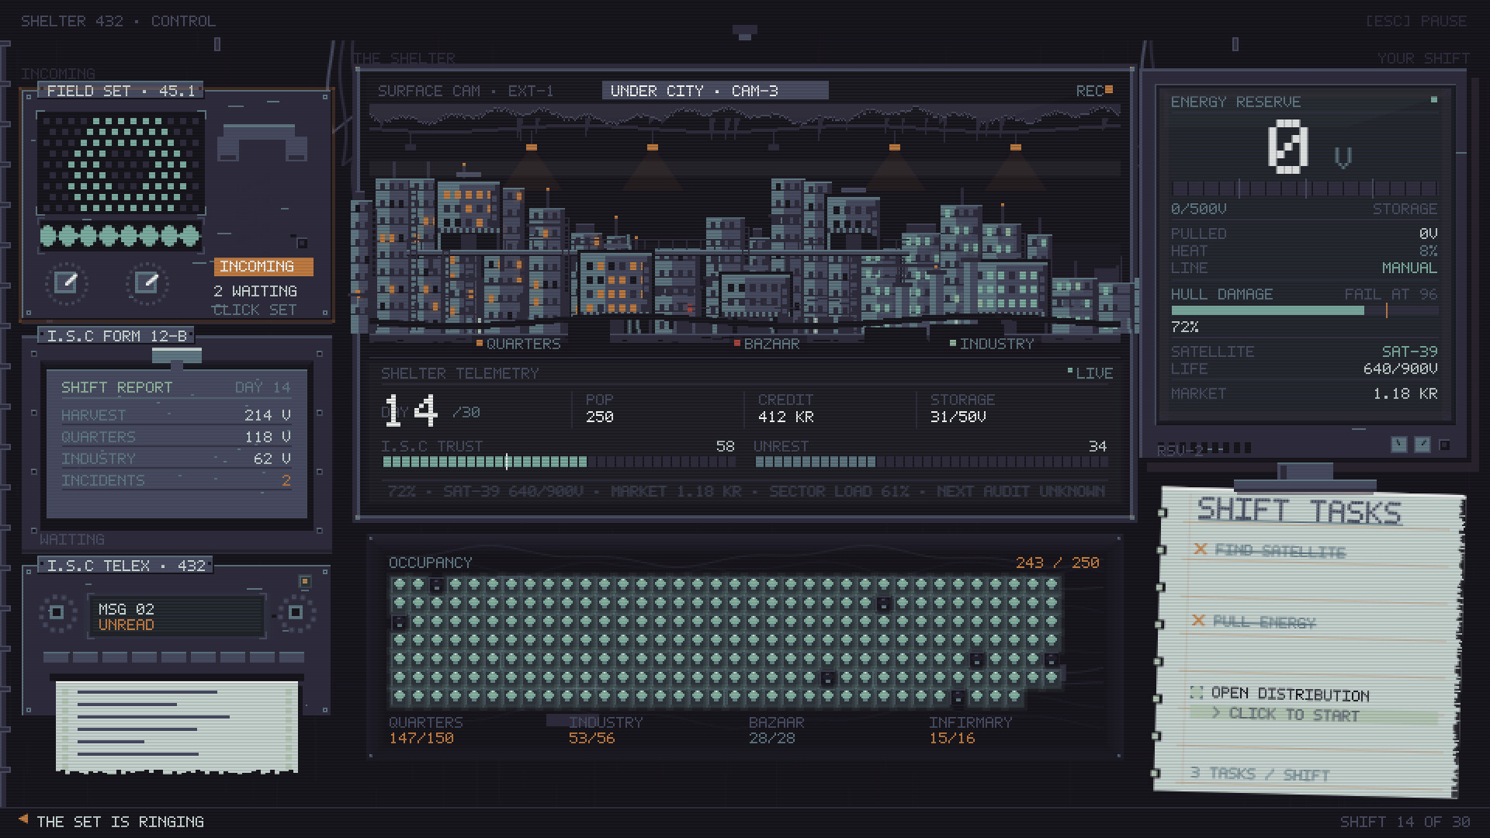Turn the right field set dial knob
The height and width of the screenshot is (838, 1490).
click(147, 282)
